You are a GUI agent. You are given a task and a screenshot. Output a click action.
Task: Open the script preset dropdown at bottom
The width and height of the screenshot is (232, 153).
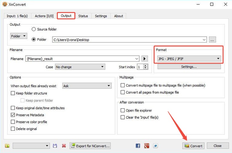pos(31,146)
